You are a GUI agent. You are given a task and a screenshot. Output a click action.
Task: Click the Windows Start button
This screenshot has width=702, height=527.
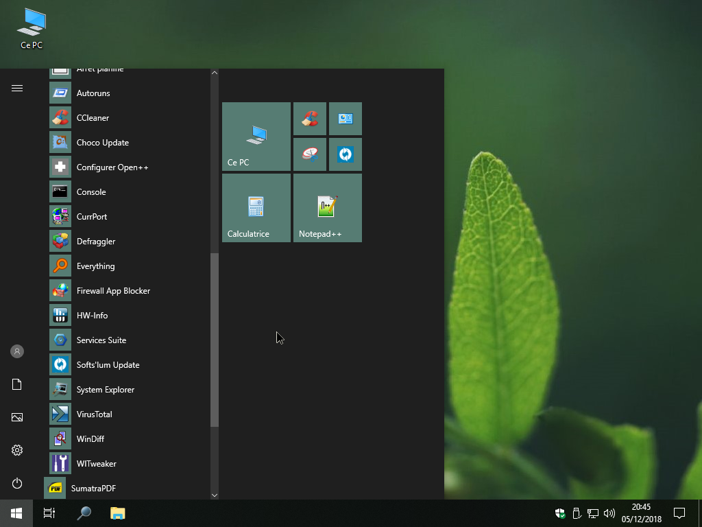point(16,513)
